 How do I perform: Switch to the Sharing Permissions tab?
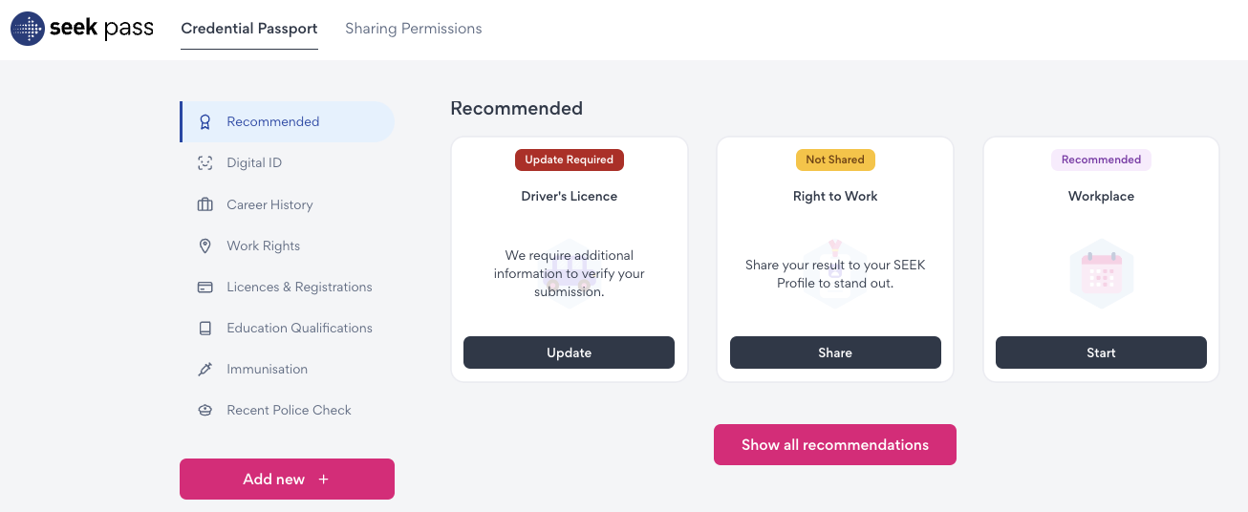pyautogui.click(x=413, y=29)
